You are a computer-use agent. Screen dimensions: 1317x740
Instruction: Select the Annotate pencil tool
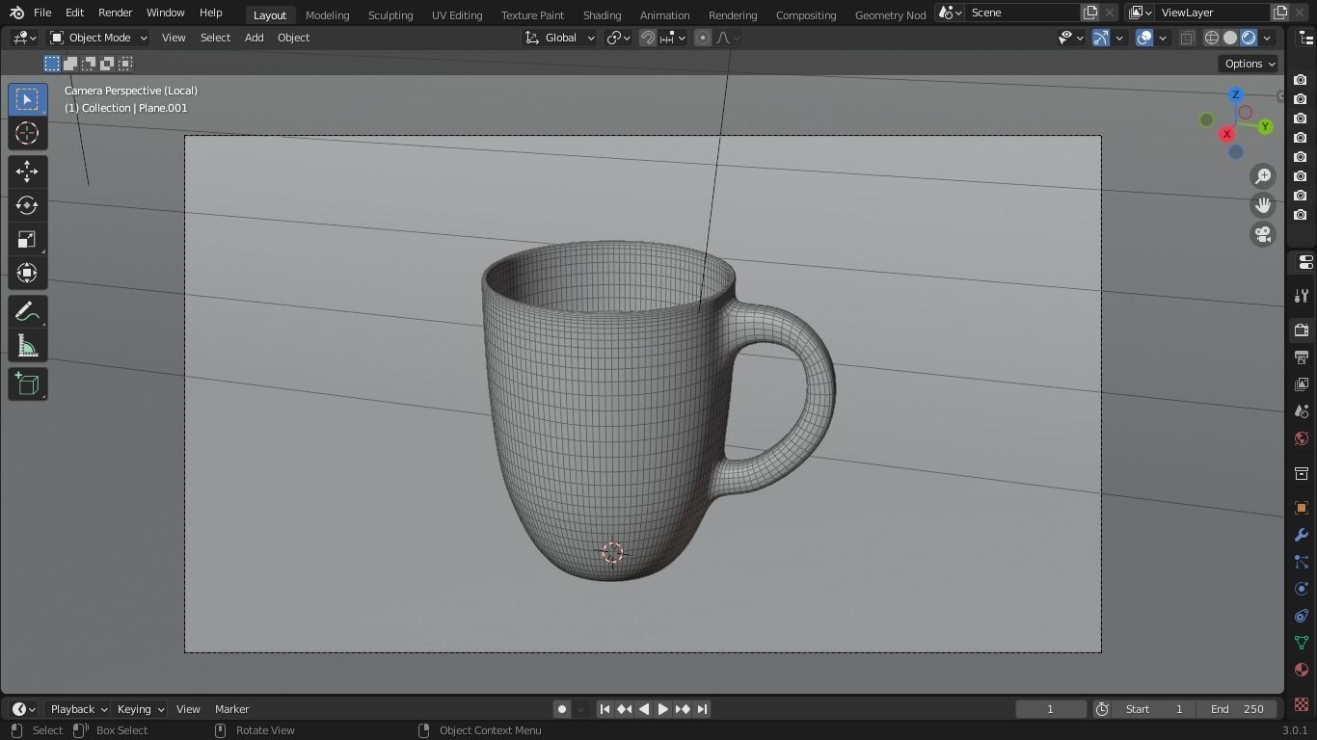pos(27,311)
